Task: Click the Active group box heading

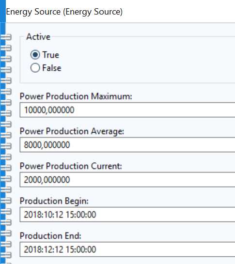Action: pos(38,37)
